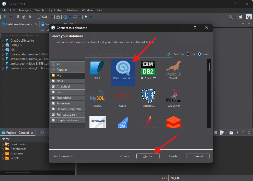Select the Altibase driver icon
Screen dimensions: 253x181
click(x=97, y=122)
